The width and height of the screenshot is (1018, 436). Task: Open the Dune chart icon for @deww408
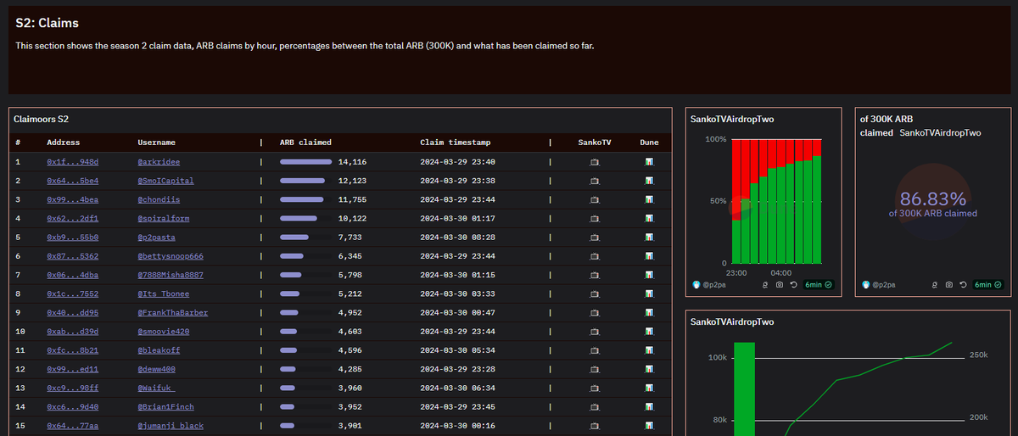click(x=649, y=369)
